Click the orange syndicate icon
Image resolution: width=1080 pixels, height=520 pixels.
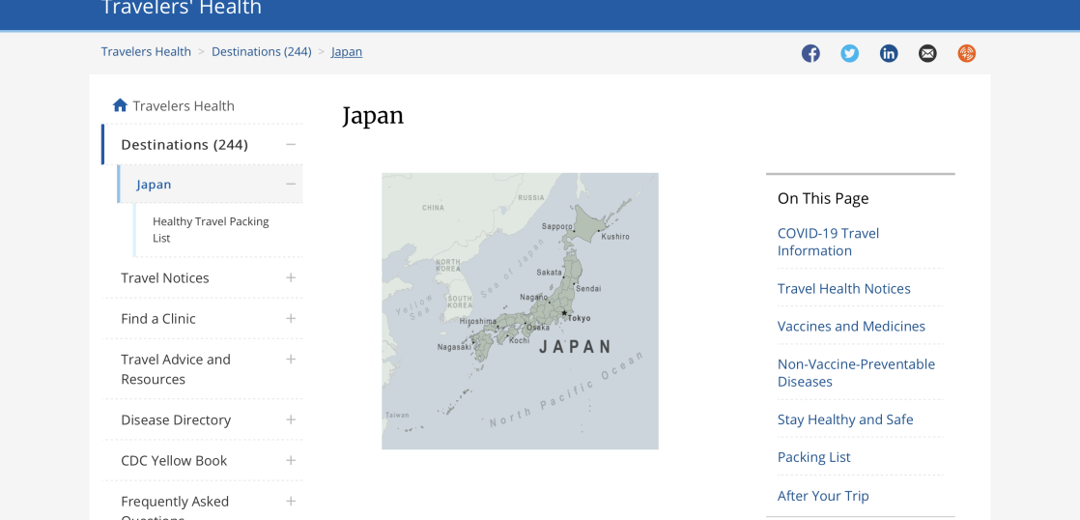(966, 53)
